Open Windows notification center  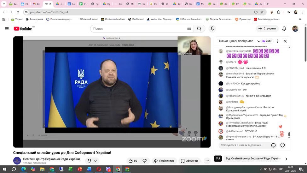pyautogui.click(x=301, y=169)
